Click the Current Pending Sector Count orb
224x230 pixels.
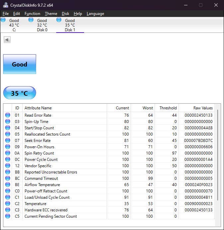[x=8, y=216]
